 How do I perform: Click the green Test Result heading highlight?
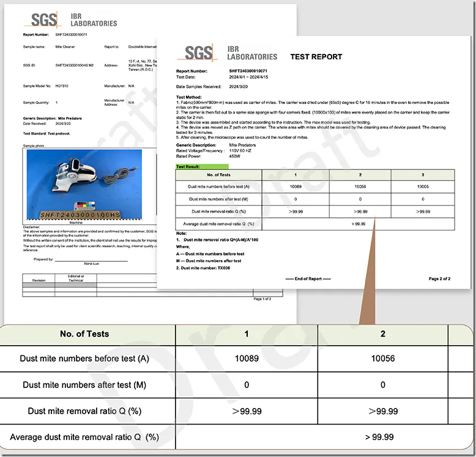202,166
